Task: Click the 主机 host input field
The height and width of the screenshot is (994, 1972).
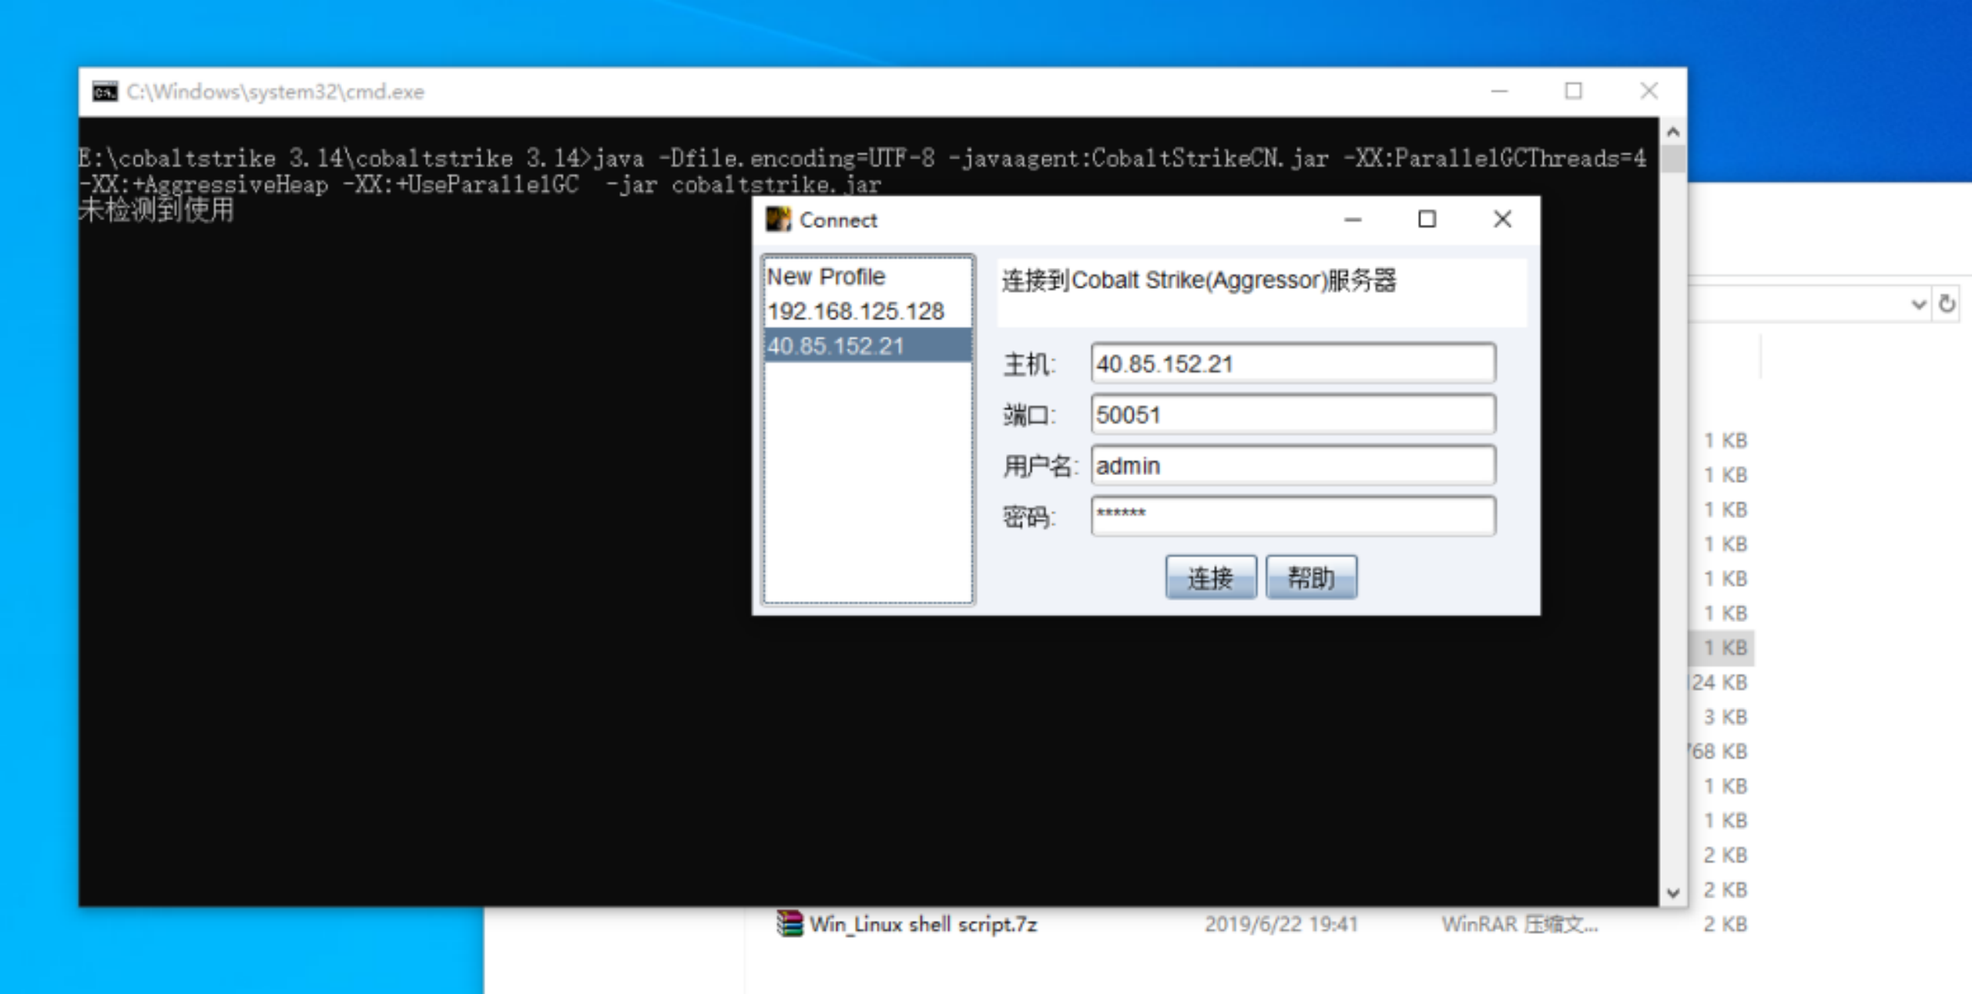Action: click(x=1291, y=364)
